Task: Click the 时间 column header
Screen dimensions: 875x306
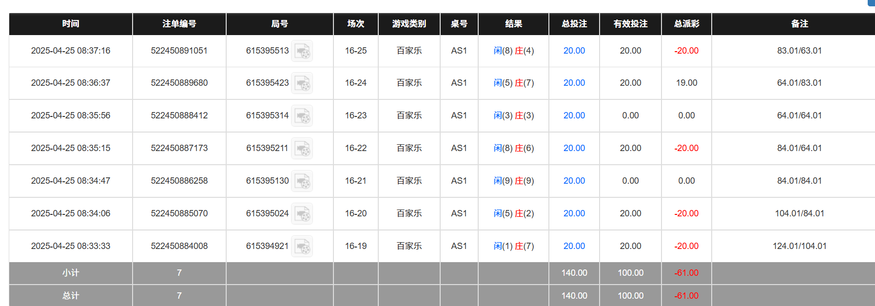Action: (70, 23)
